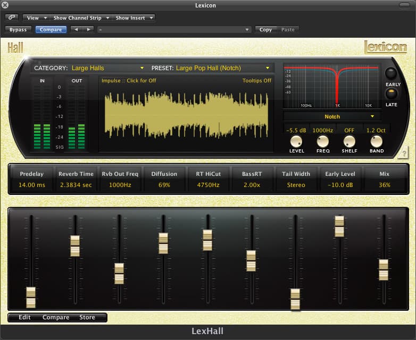Click the Mix fader handle

pyautogui.click(x=384, y=270)
